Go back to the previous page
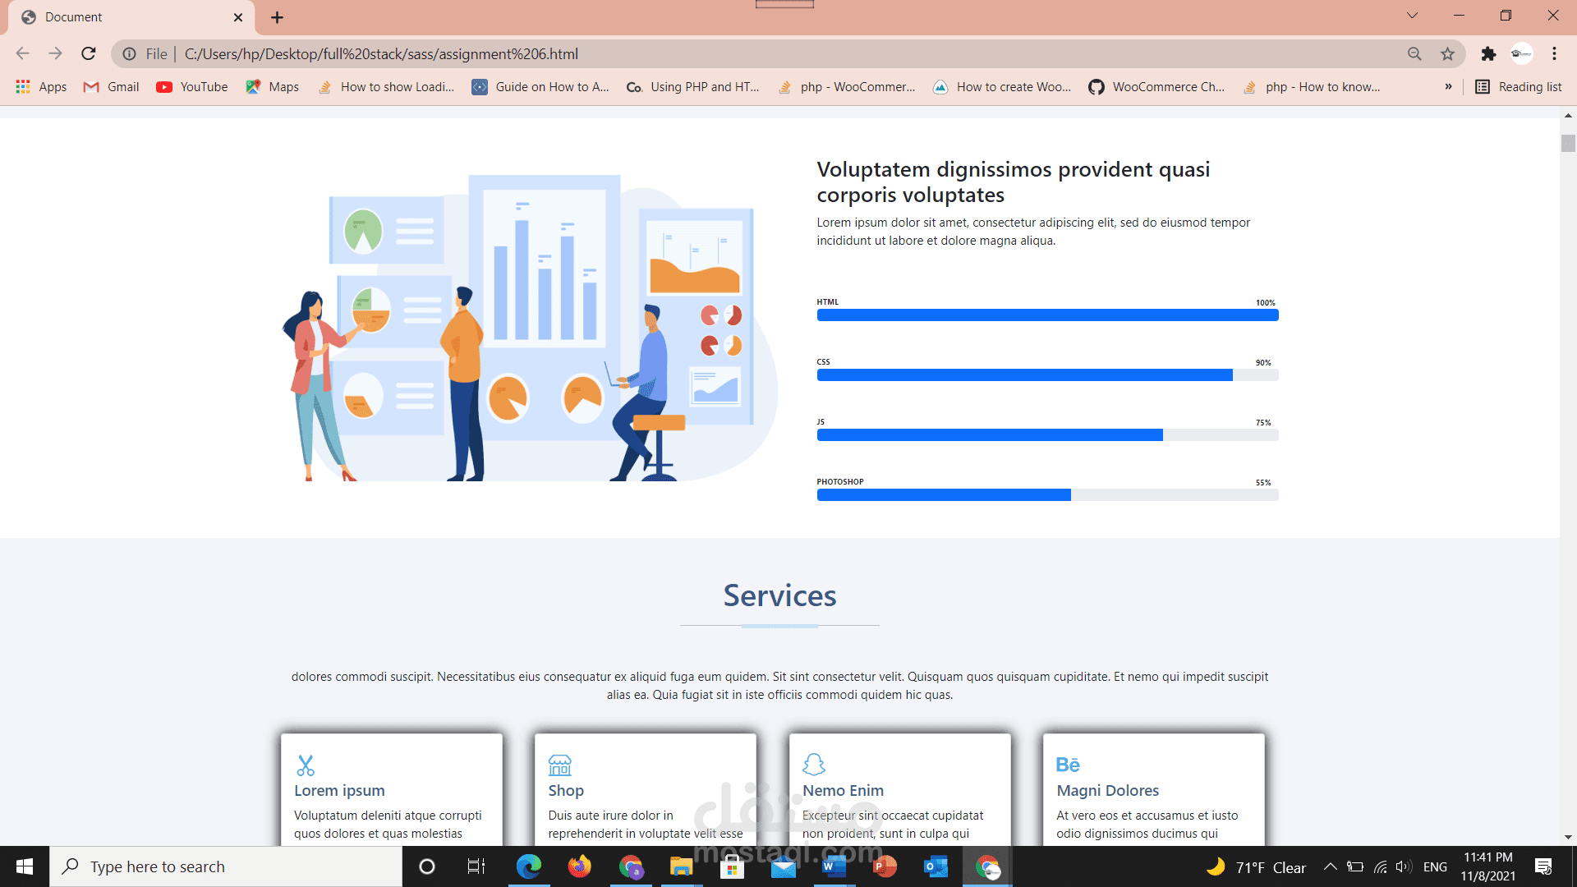Viewport: 1577px width, 887px height. click(21, 53)
